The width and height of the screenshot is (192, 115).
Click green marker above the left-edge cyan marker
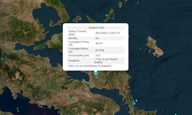(x=9, y=54)
